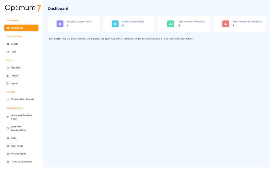Screen dimensions: 270x176
Task: Open the Create custom field page
Action: point(15,44)
